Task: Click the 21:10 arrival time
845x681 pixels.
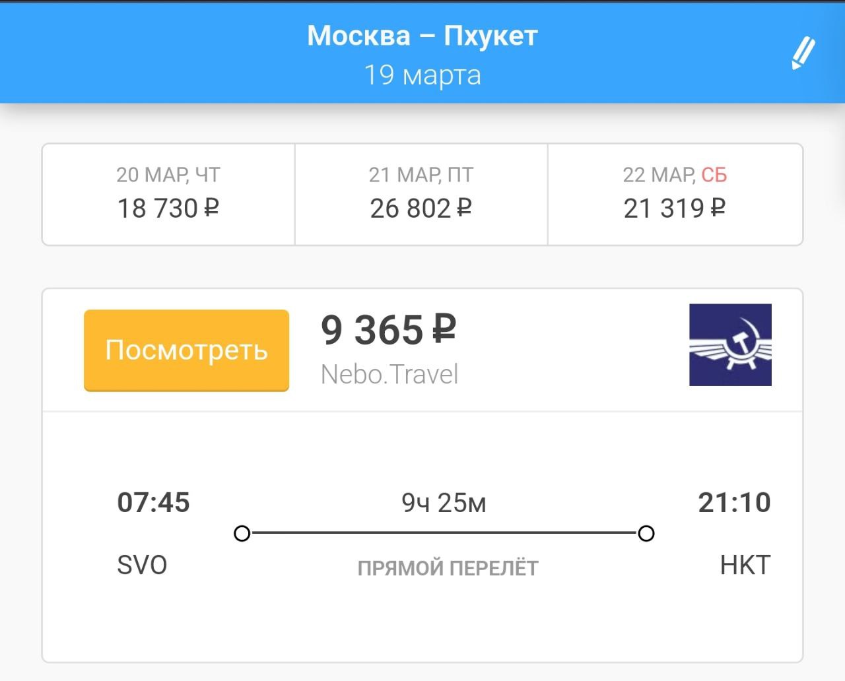Action: (x=734, y=503)
